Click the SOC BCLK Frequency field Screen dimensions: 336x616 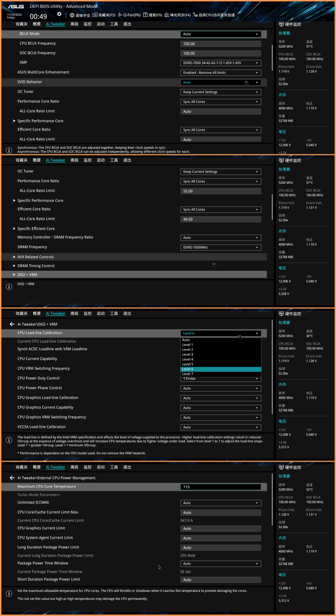220,54
